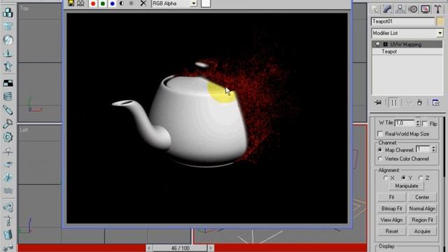This screenshot has width=448, height=252.
Task: Toggle monochrome display button
Action: pos(131,3)
